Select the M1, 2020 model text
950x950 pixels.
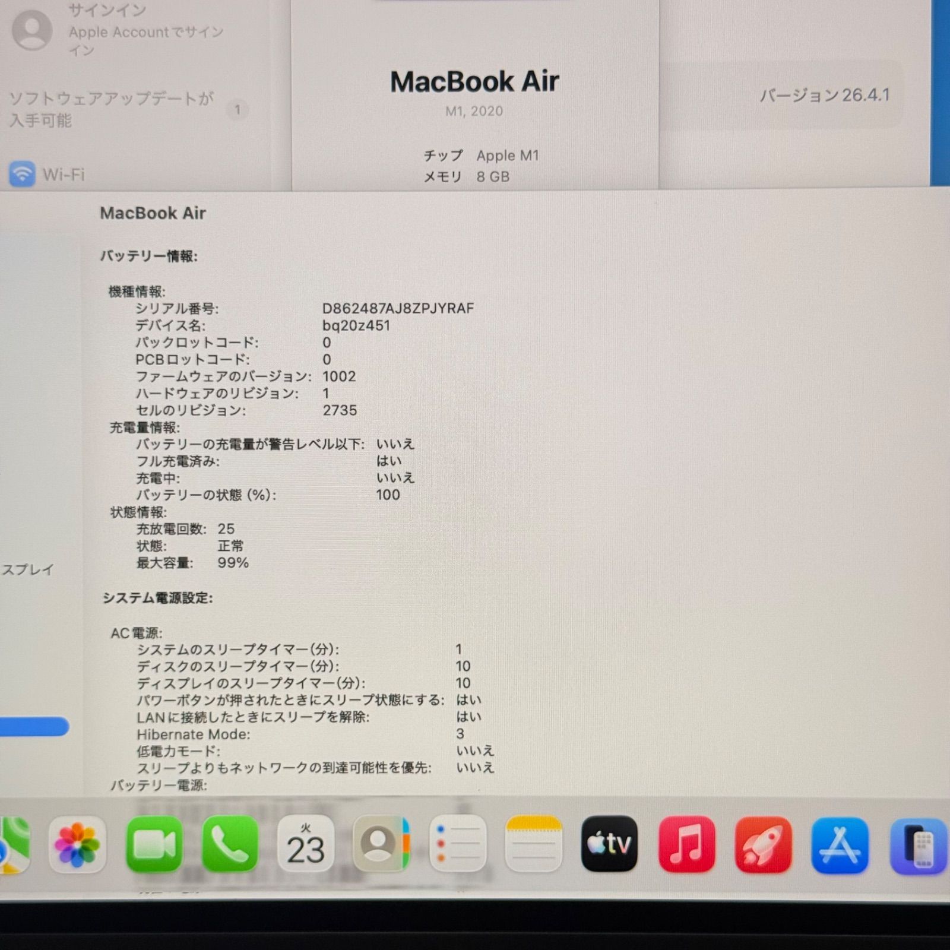474,111
